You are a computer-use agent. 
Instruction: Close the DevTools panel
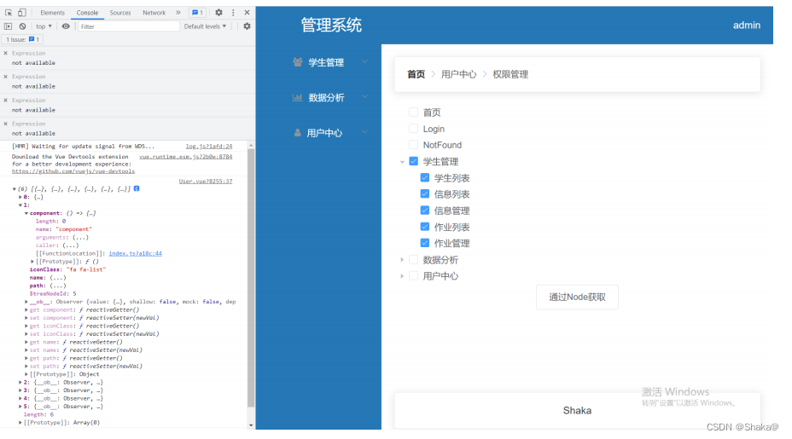247,13
